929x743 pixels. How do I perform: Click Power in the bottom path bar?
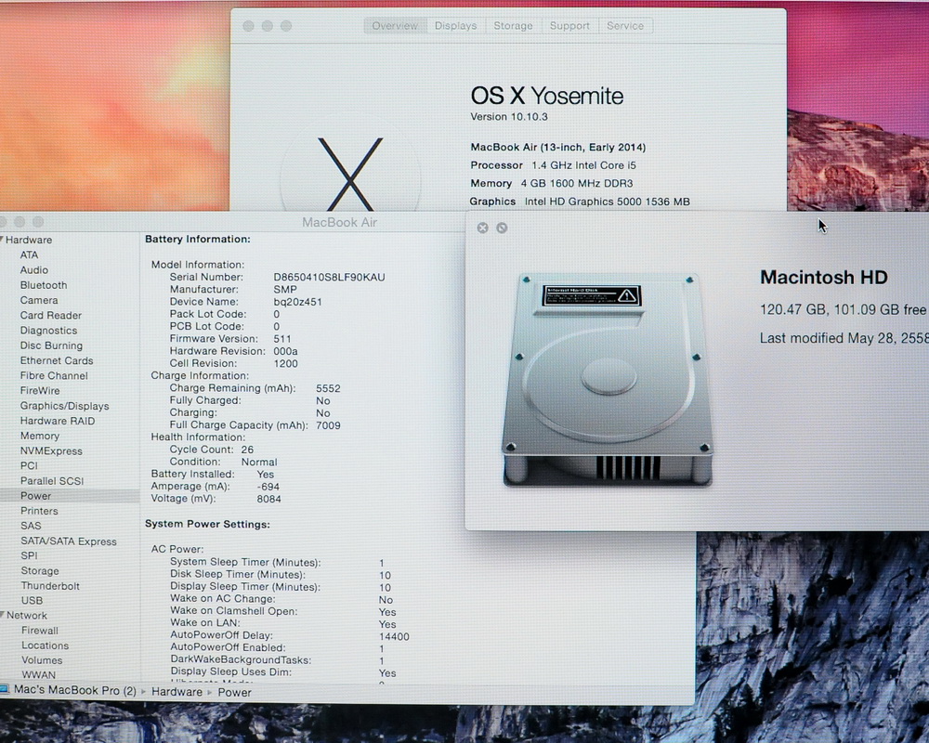[235, 693]
